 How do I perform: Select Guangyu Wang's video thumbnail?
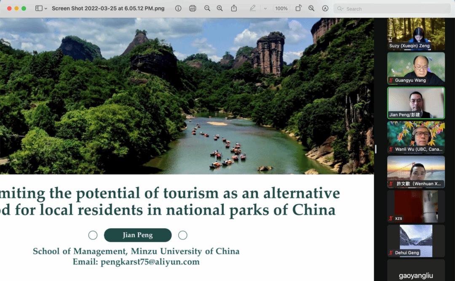(x=415, y=67)
